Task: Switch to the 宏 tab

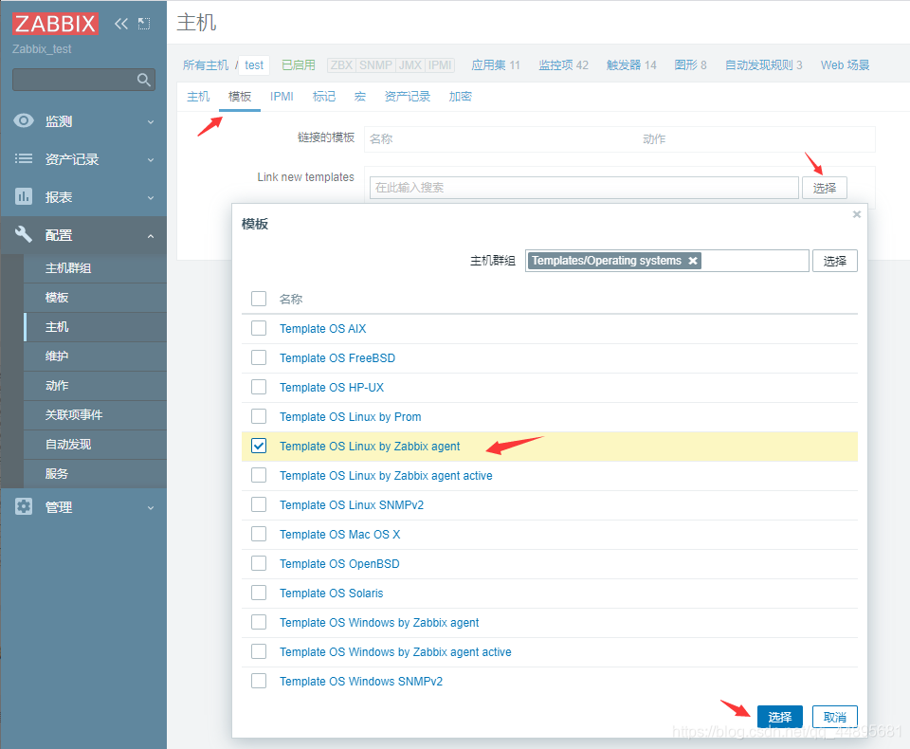Action: click(360, 97)
